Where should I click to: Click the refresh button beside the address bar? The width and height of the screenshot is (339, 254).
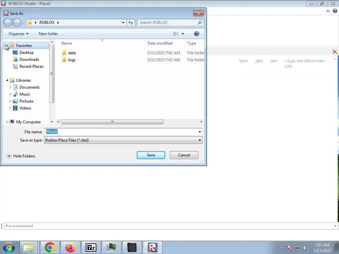click(x=131, y=22)
